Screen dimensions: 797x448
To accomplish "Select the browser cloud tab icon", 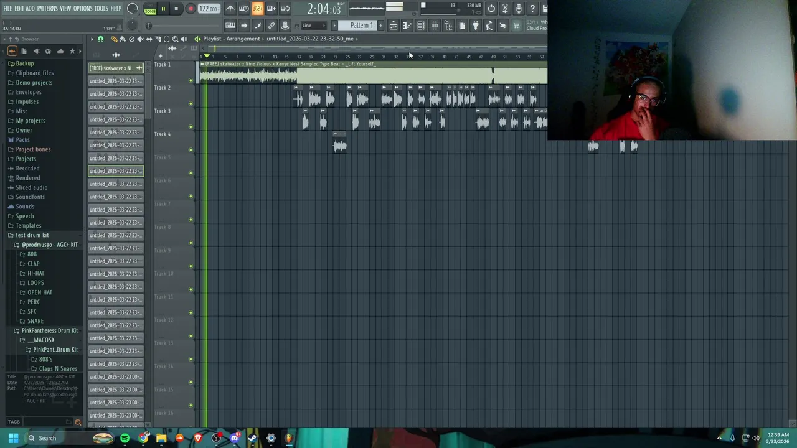I will [x=60, y=51].
